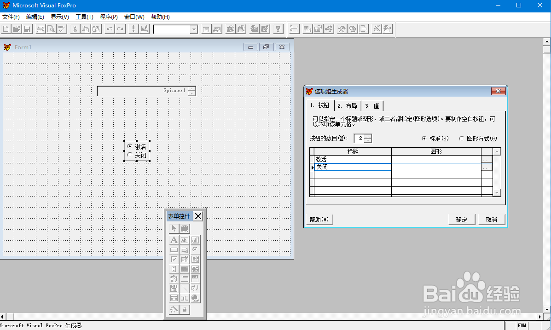Switch to the 1. 按钮 tab
This screenshot has width=551, height=330.
point(320,105)
